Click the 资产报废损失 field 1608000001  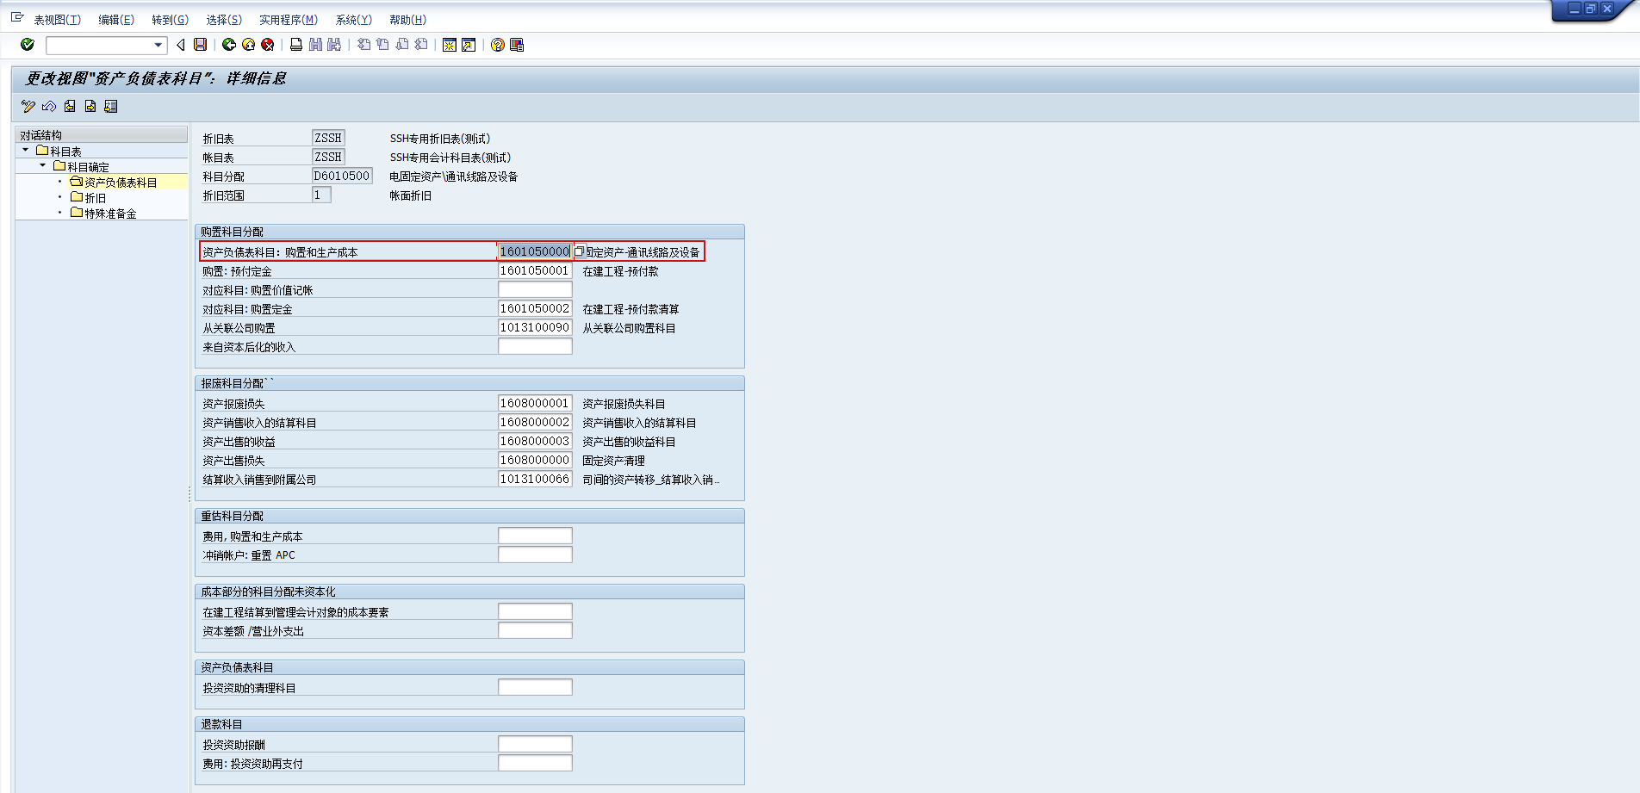click(x=535, y=403)
